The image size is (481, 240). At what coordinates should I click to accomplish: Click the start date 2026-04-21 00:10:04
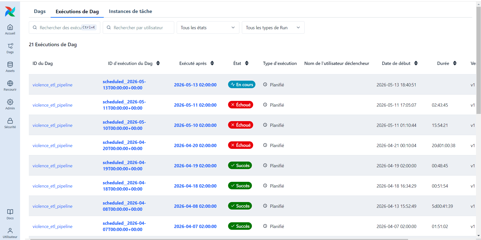pos(396,145)
